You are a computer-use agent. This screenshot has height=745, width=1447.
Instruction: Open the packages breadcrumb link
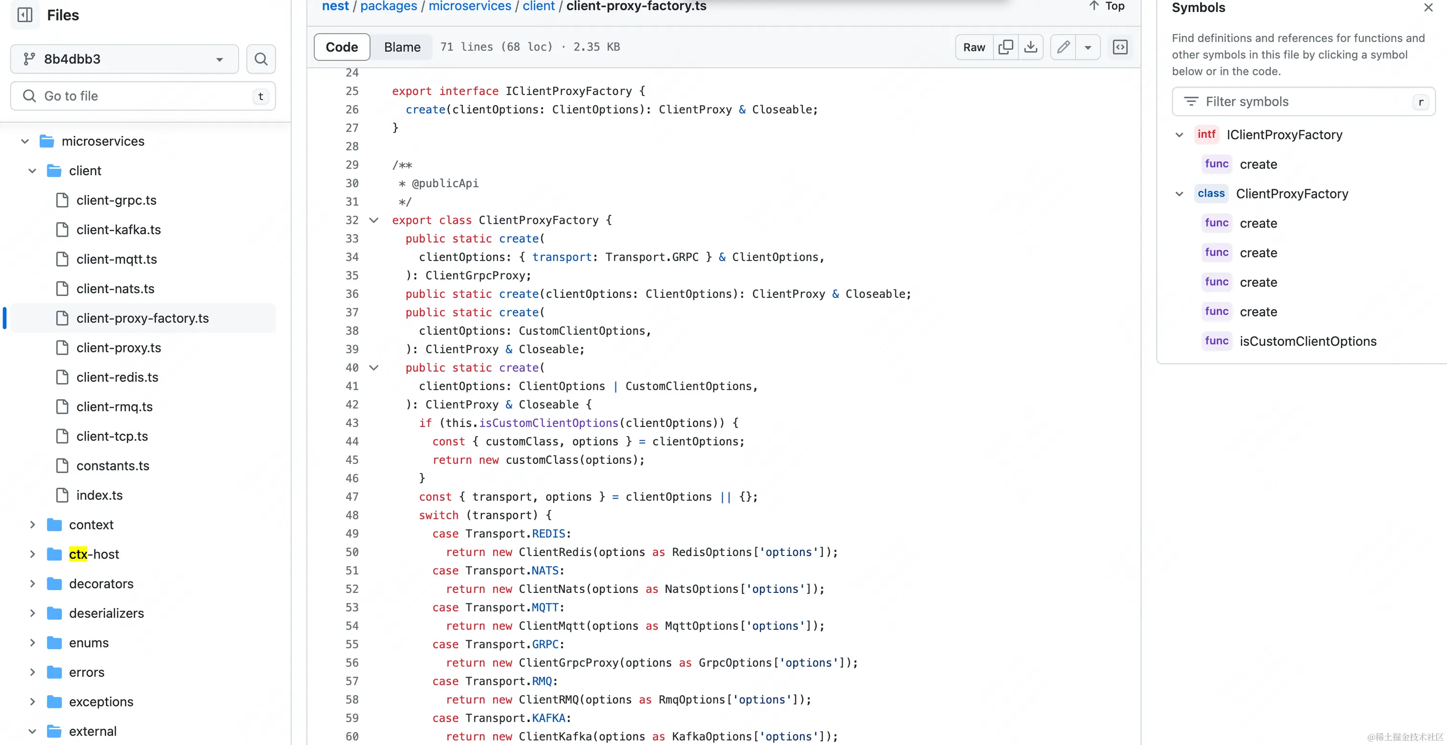tap(389, 6)
